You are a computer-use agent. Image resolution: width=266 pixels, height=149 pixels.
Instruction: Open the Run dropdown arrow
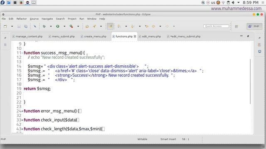(x=64, y=26)
